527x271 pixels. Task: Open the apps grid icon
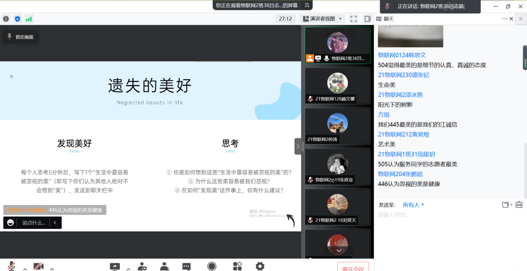coord(237,266)
